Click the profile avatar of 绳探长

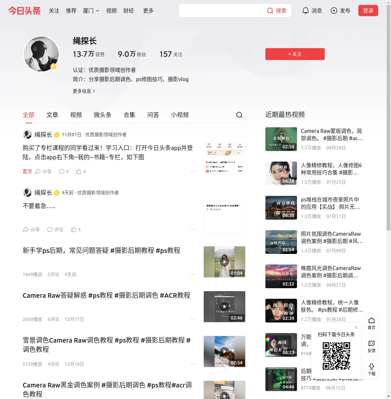(41, 54)
